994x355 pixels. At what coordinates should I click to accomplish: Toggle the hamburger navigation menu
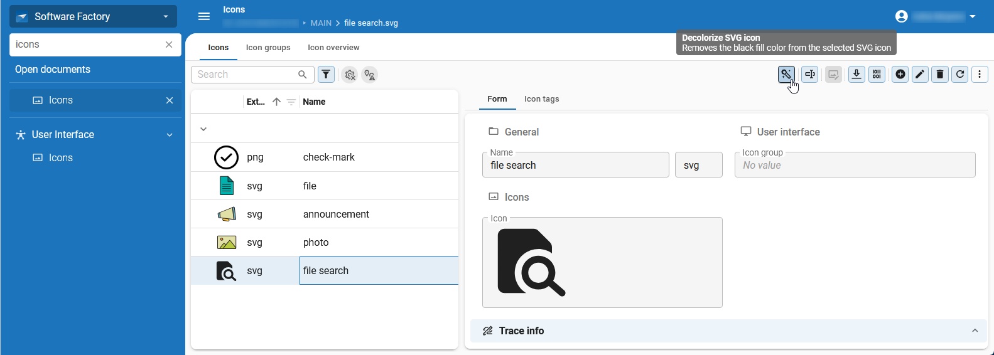point(204,16)
